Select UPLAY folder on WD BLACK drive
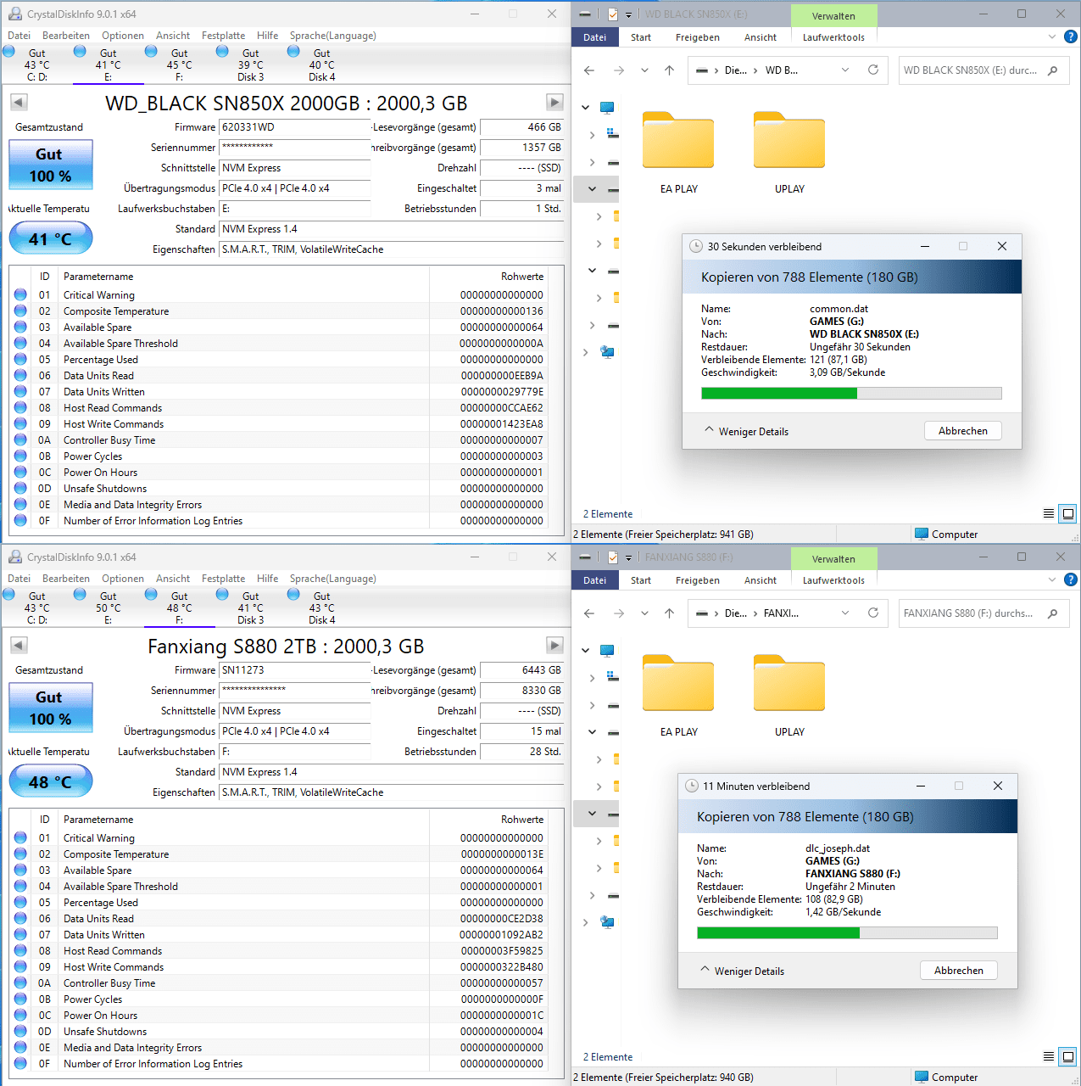1081x1086 pixels. pyautogui.click(x=789, y=153)
